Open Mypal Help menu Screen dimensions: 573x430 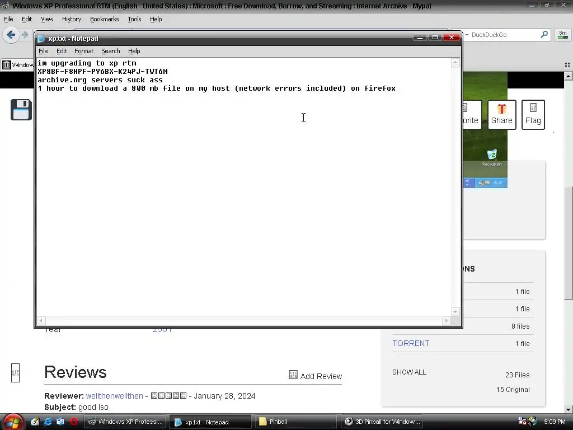click(x=156, y=19)
